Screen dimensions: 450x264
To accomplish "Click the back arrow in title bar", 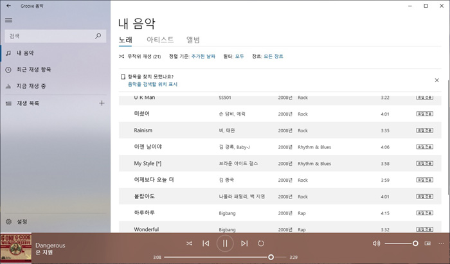I will pos(8,6).
